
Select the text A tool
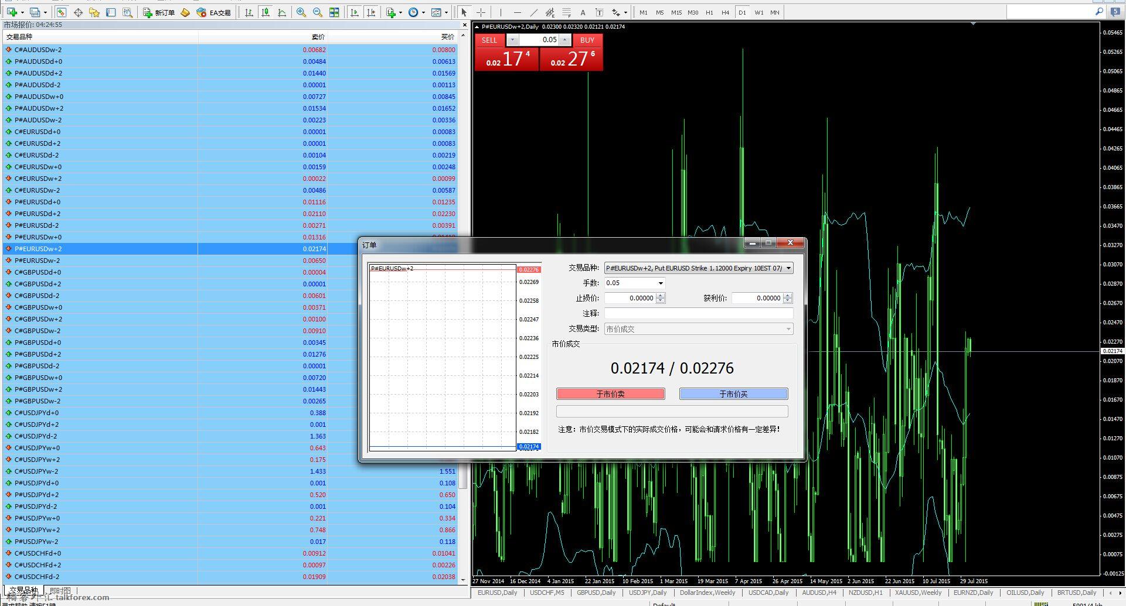click(x=583, y=12)
